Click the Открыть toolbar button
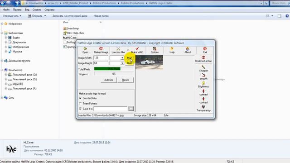 tap(35, 16)
